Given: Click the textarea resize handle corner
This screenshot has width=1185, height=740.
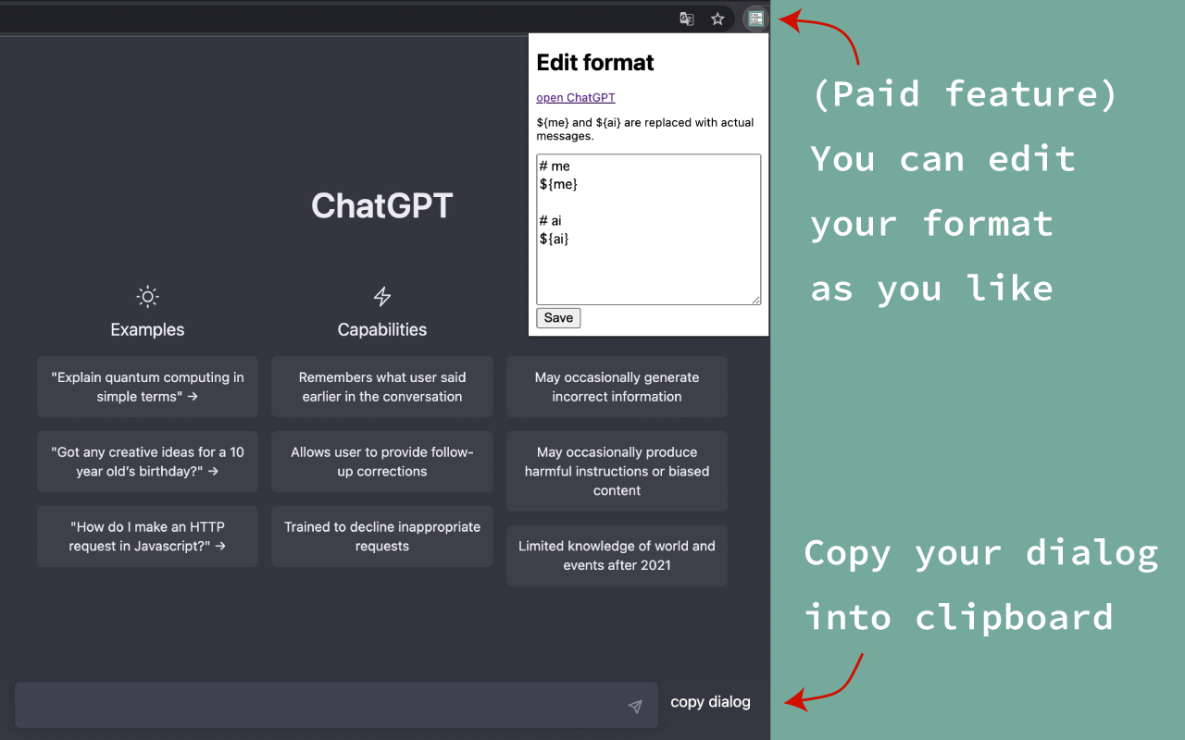Looking at the screenshot, I should click(x=756, y=300).
